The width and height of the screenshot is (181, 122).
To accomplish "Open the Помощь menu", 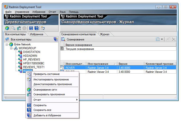I will coord(74,12).
